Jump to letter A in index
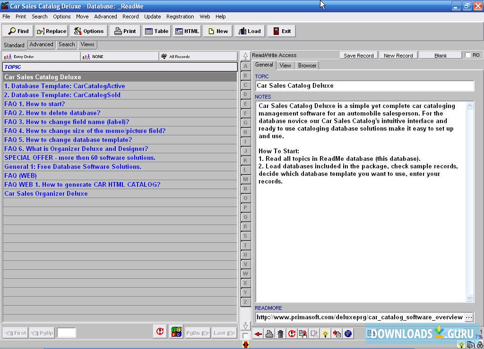The image size is (484, 349). [x=245, y=66]
